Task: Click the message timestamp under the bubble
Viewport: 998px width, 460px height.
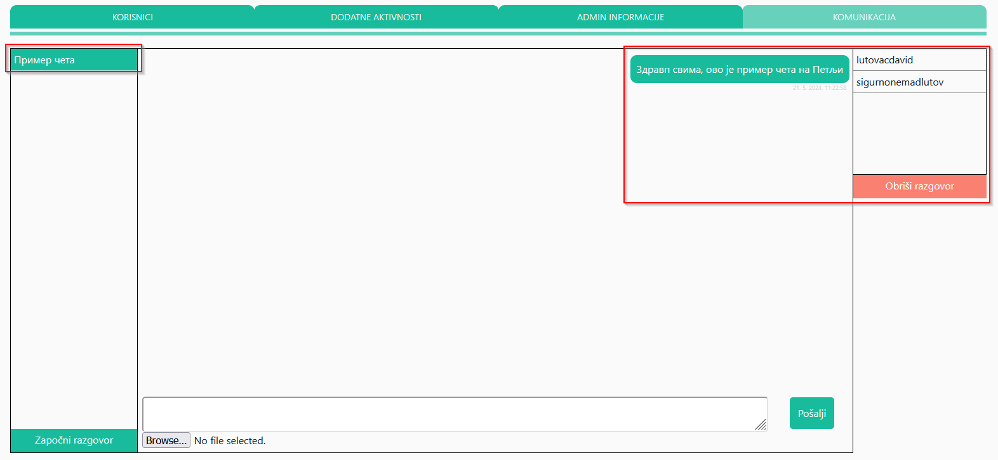Action: pyautogui.click(x=819, y=88)
